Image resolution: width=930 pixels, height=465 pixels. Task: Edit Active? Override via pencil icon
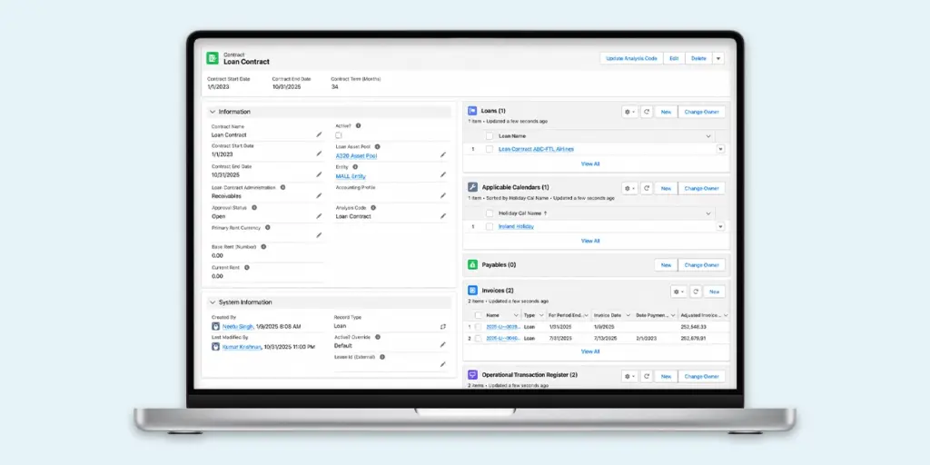[x=443, y=344]
